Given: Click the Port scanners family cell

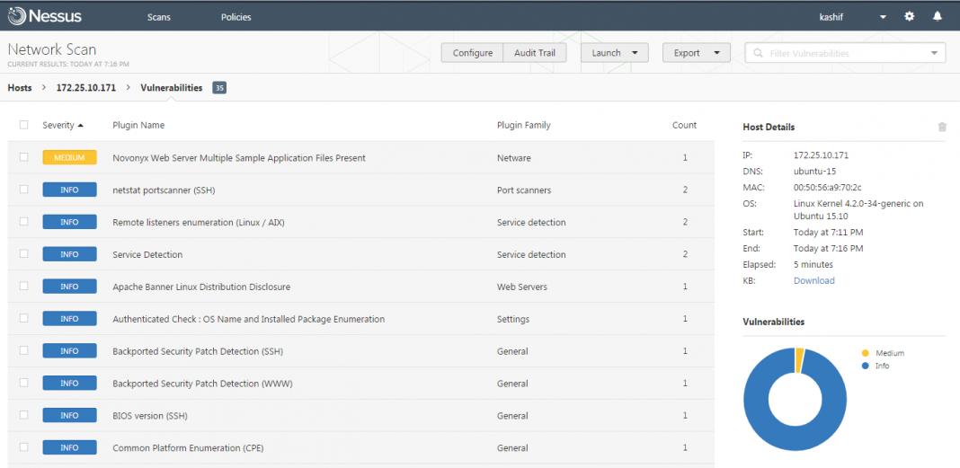Looking at the screenshot, I should tap(524, 190).
